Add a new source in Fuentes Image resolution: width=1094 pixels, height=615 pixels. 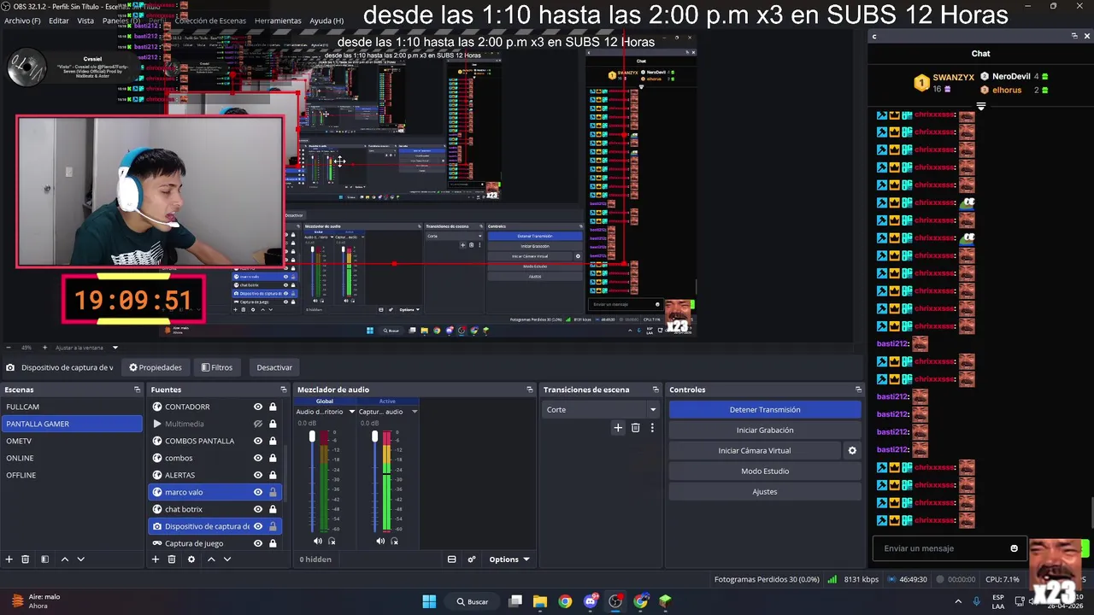[155, 559]
